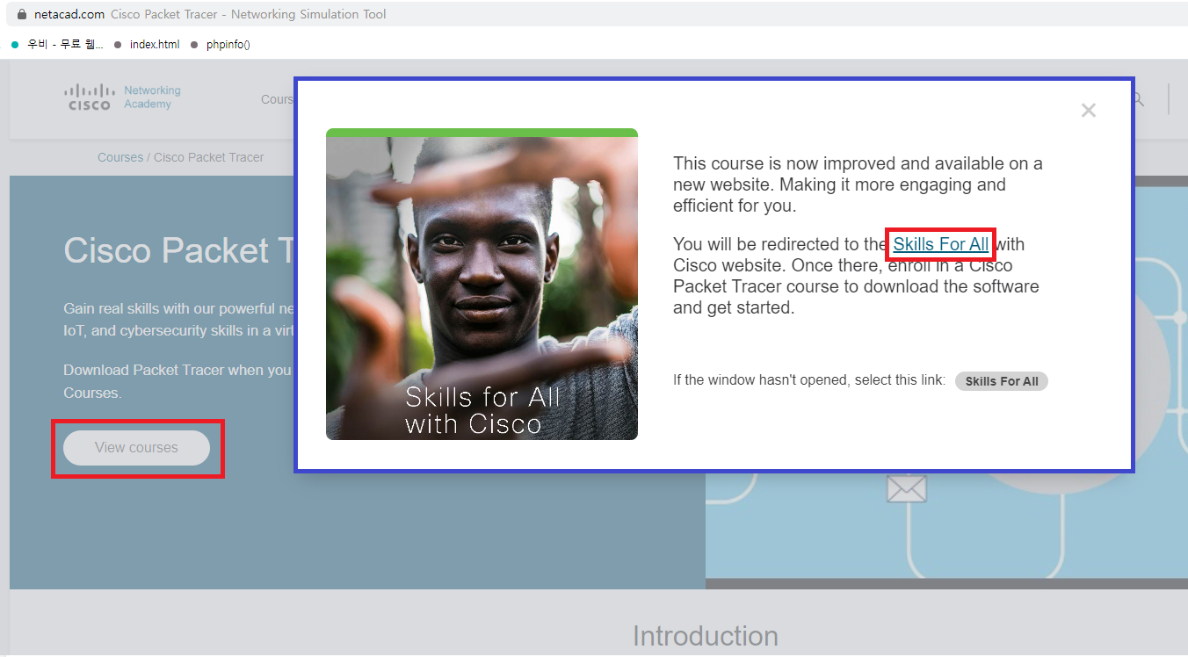
Task: Click the 'Gain real skills' description text
Action: pos(178,320)
